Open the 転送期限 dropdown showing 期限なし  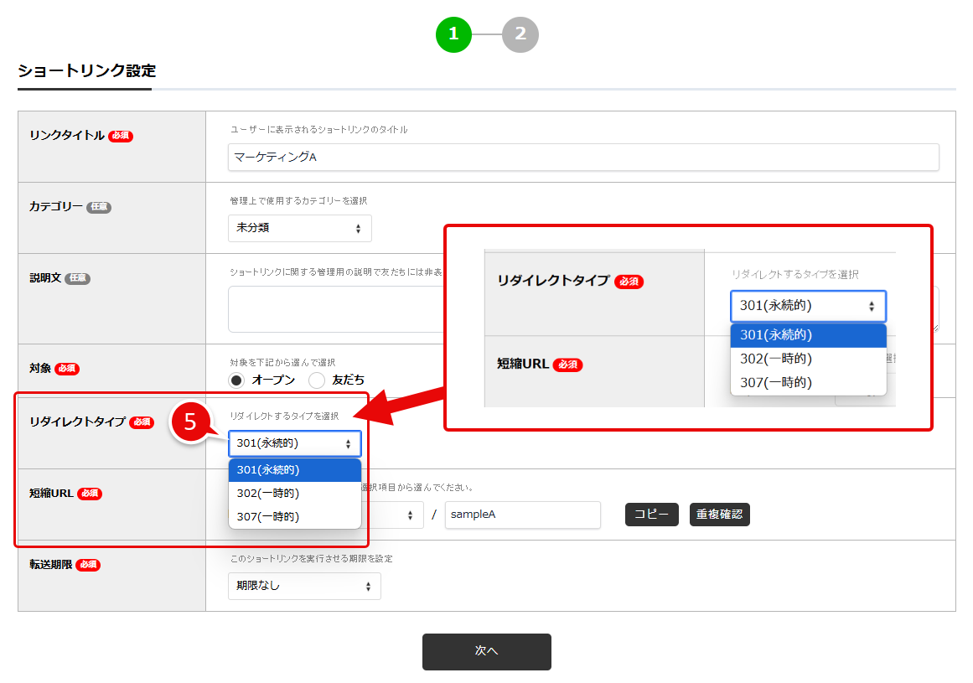point(304,586)
